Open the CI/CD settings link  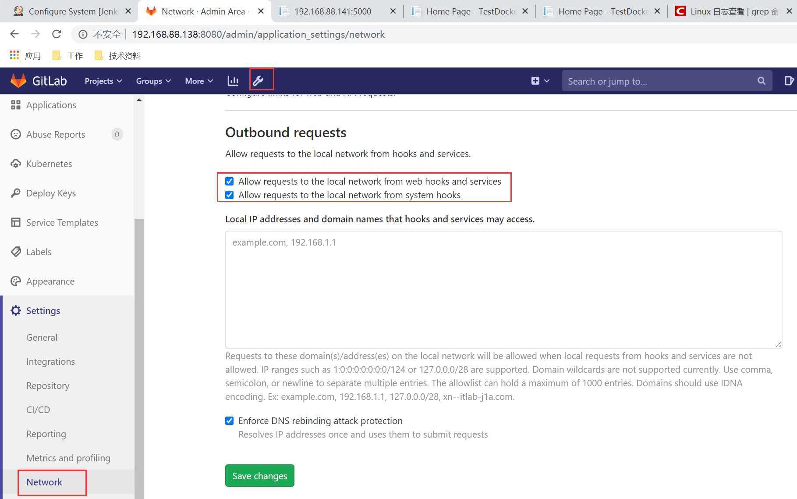click(x=38, y=410)
